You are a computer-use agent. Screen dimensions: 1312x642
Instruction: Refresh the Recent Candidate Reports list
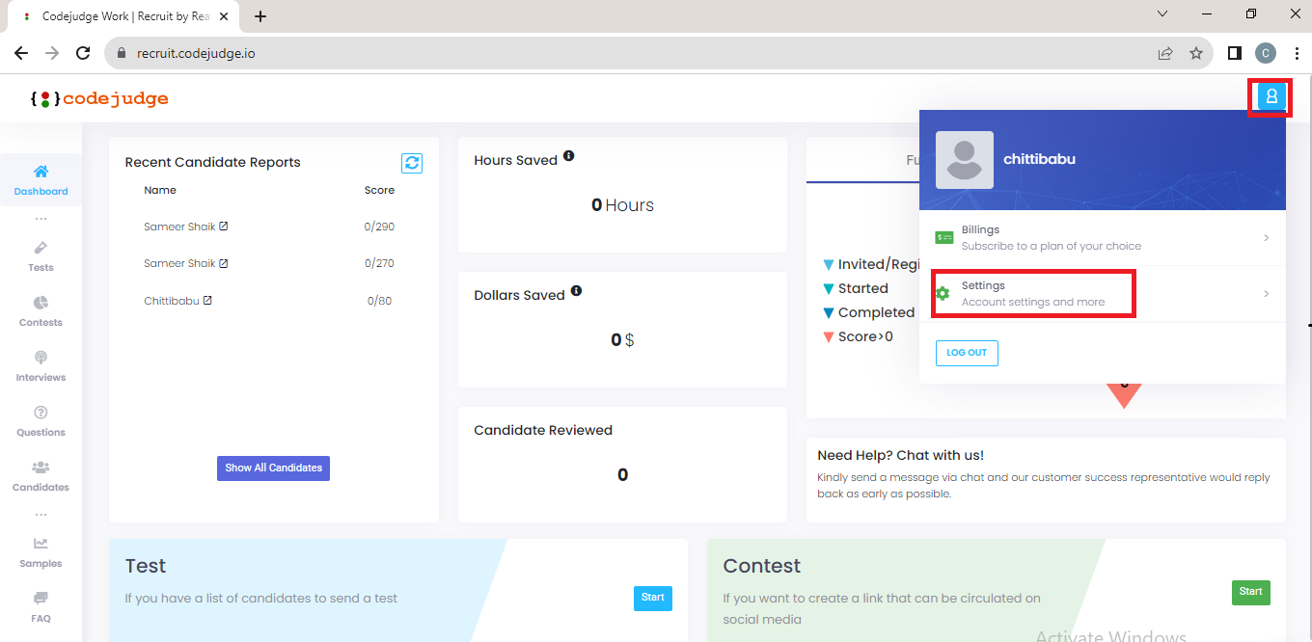click(x=412, y=163)
